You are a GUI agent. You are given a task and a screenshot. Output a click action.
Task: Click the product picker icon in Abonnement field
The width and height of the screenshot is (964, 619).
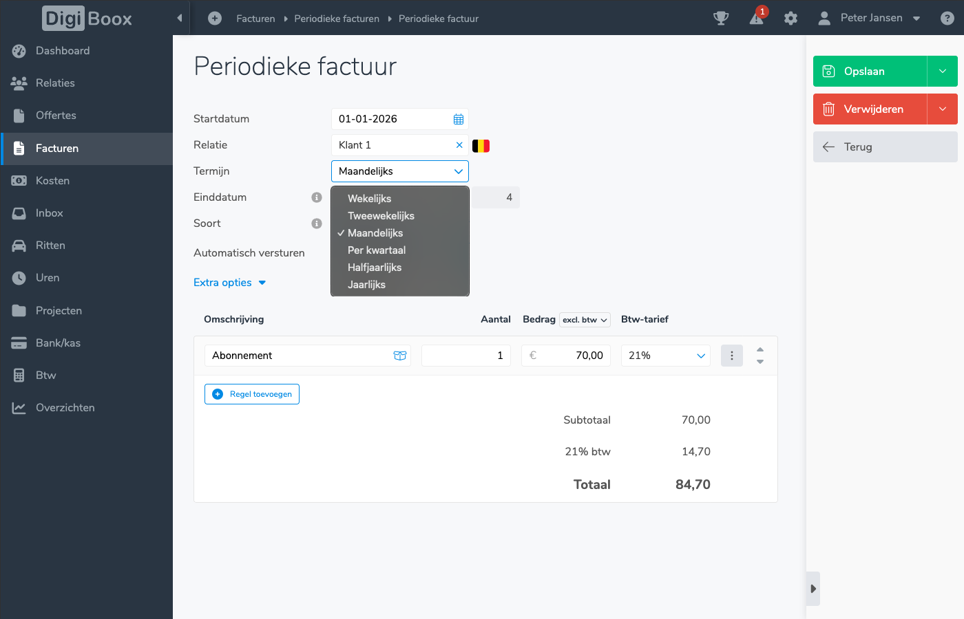pyautogui.click(x=399, y=356)
